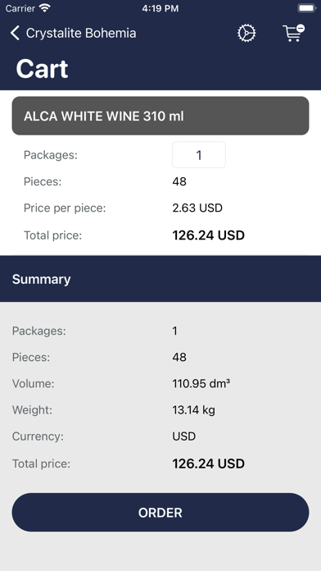Tap the back chevron arrow

[15, 33]
